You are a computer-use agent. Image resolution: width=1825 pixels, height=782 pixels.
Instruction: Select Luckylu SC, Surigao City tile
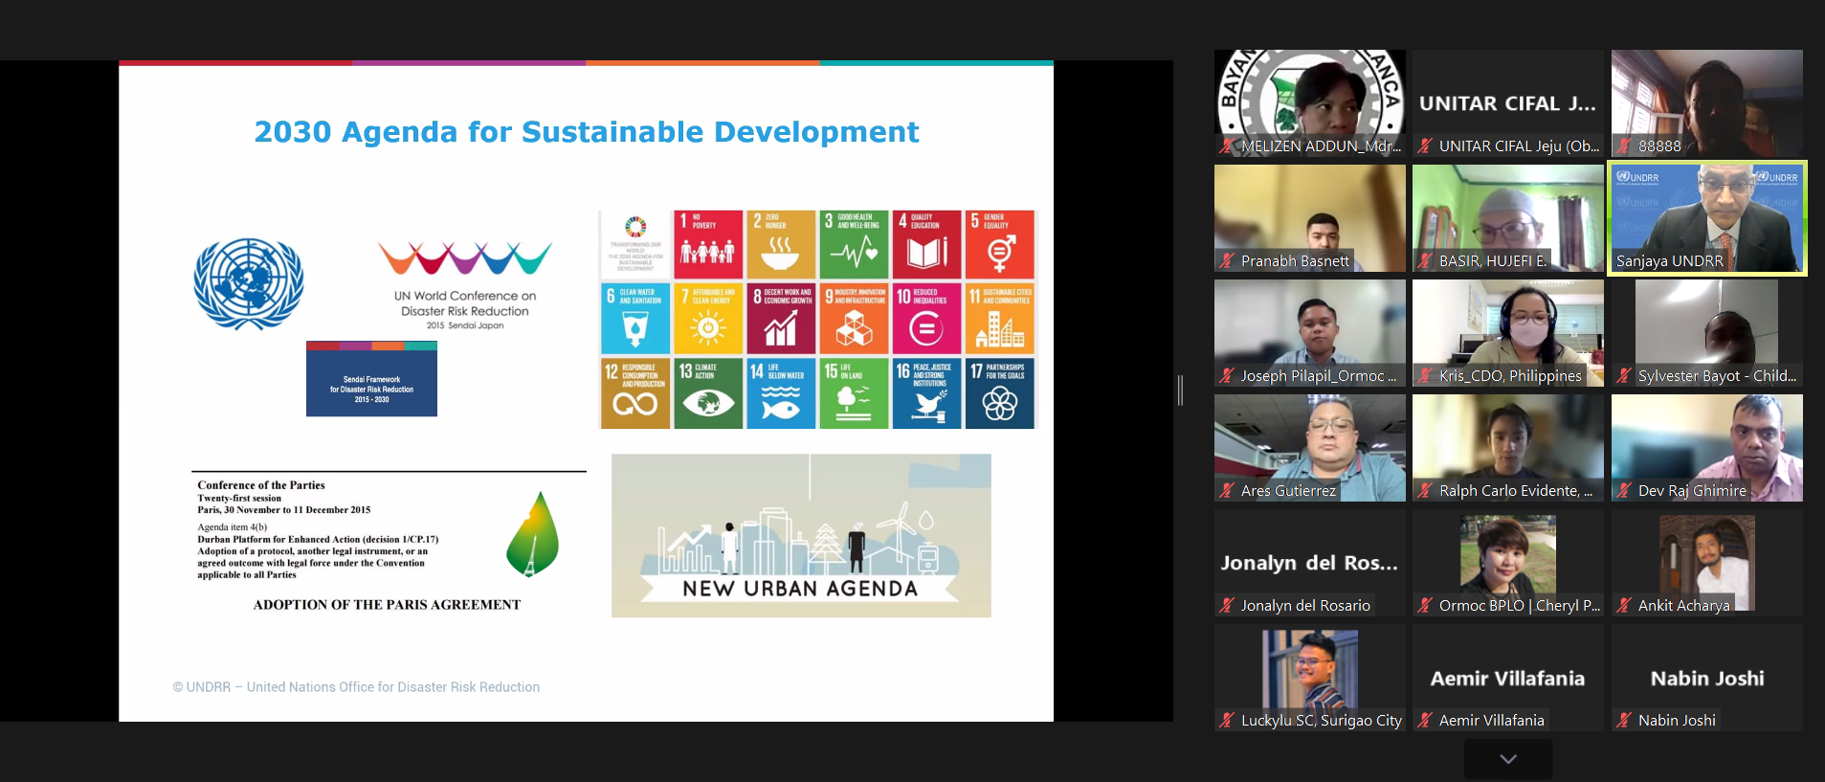[1310, 678]
